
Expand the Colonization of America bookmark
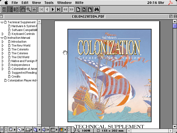click(x=2, y=69)
